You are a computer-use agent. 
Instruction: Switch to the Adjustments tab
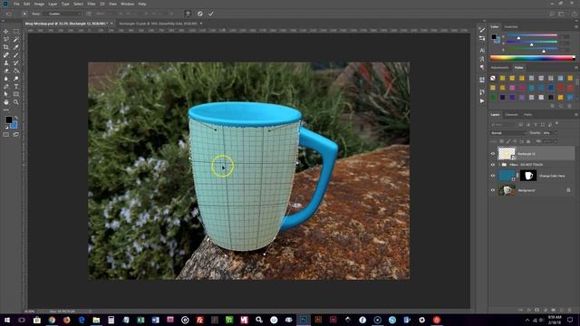[x=499, y=68]
